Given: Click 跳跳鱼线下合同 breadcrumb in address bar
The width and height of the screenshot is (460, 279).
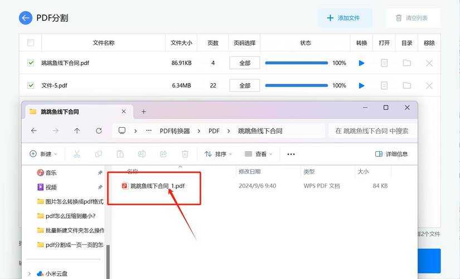Looking at the screenshot, I should 260,131.
